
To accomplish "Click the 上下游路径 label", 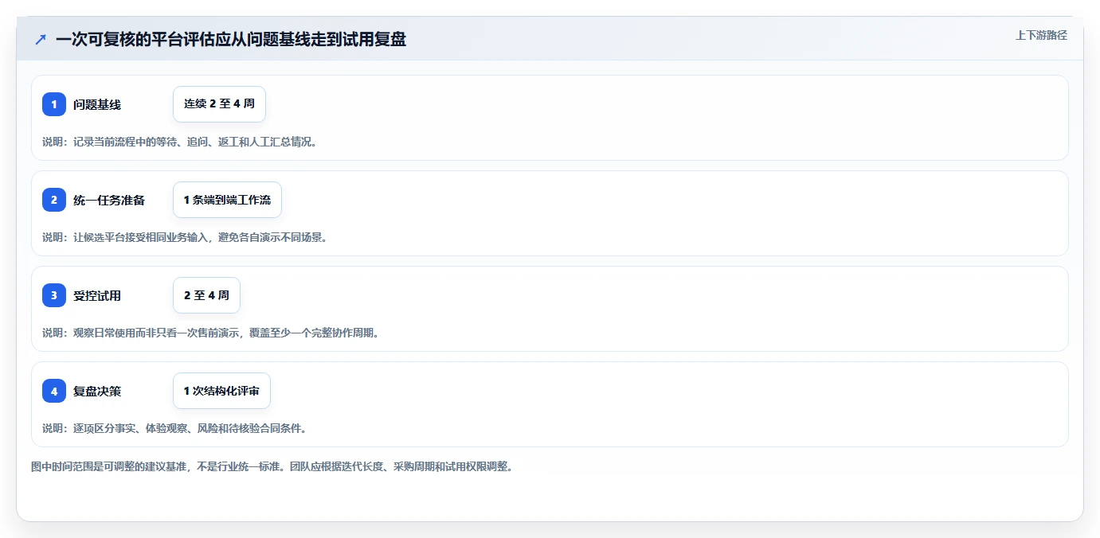I will tap(1041, 35).
